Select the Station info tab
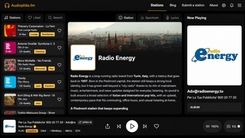Image resolution: width=245 pixels, height=138 pixels. click(126, 18)
